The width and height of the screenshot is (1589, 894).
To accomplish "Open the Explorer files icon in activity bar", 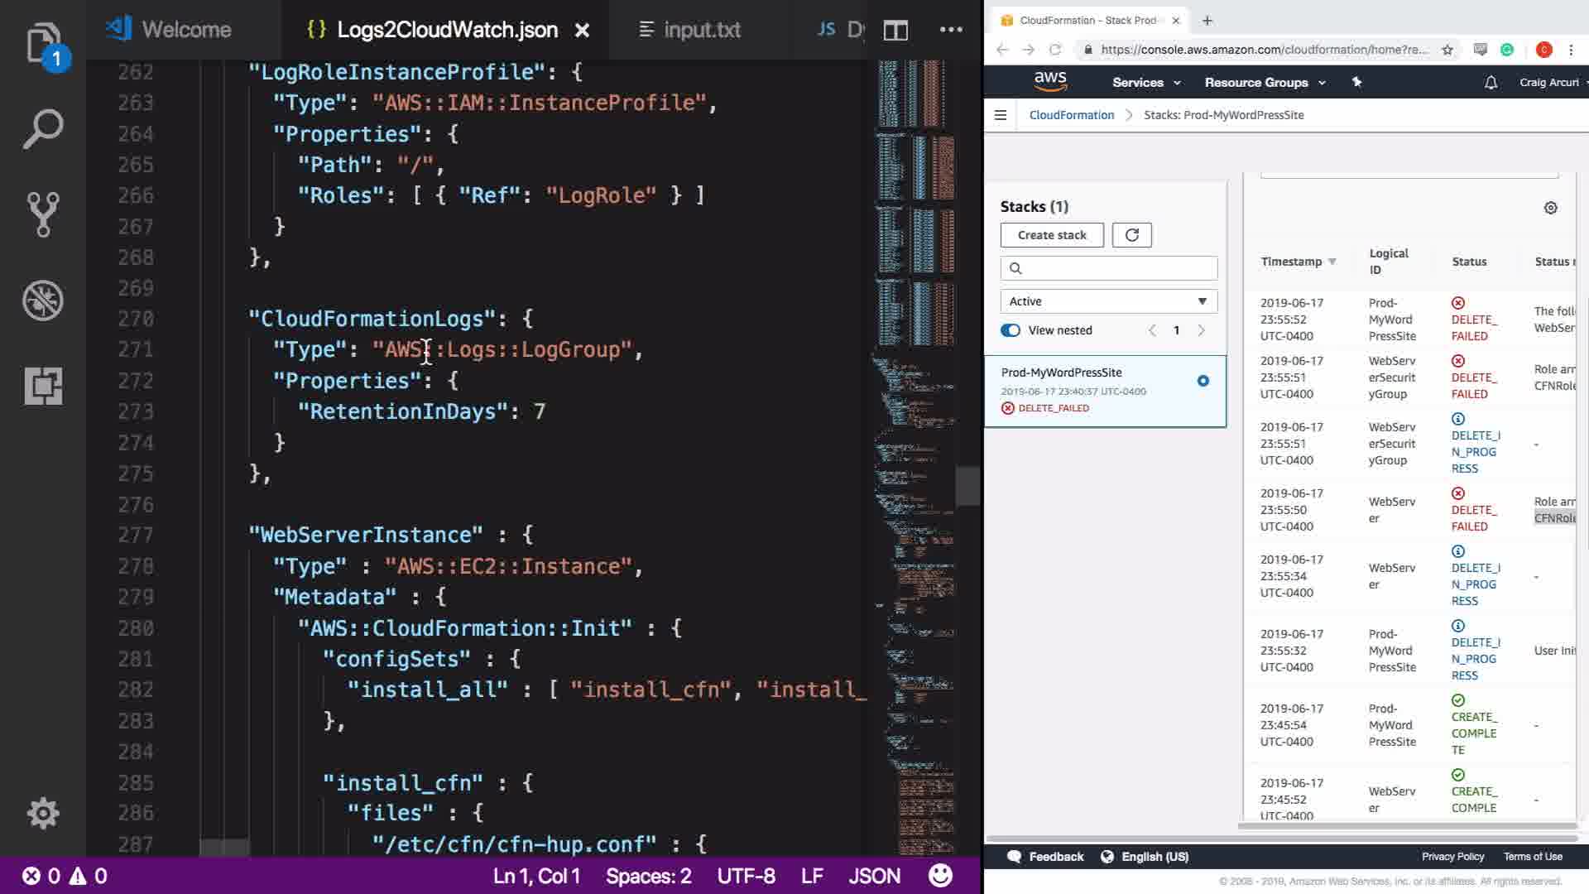I will click(43, 43).
